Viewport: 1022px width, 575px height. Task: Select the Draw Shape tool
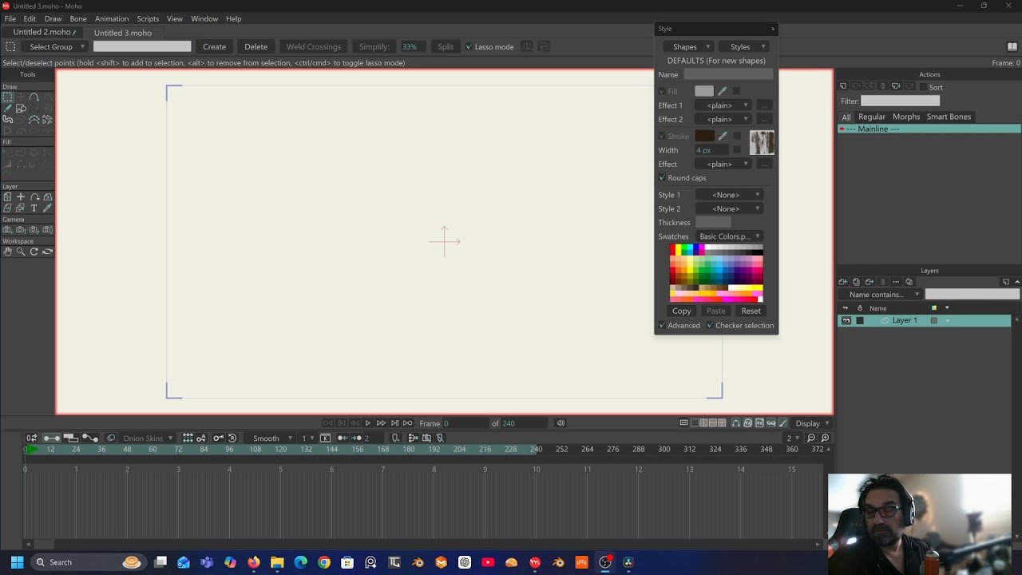pos(21,109)
